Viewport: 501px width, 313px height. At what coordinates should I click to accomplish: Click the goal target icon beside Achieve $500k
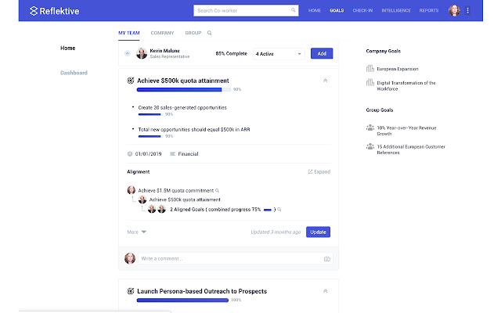[x=131, y=80]
